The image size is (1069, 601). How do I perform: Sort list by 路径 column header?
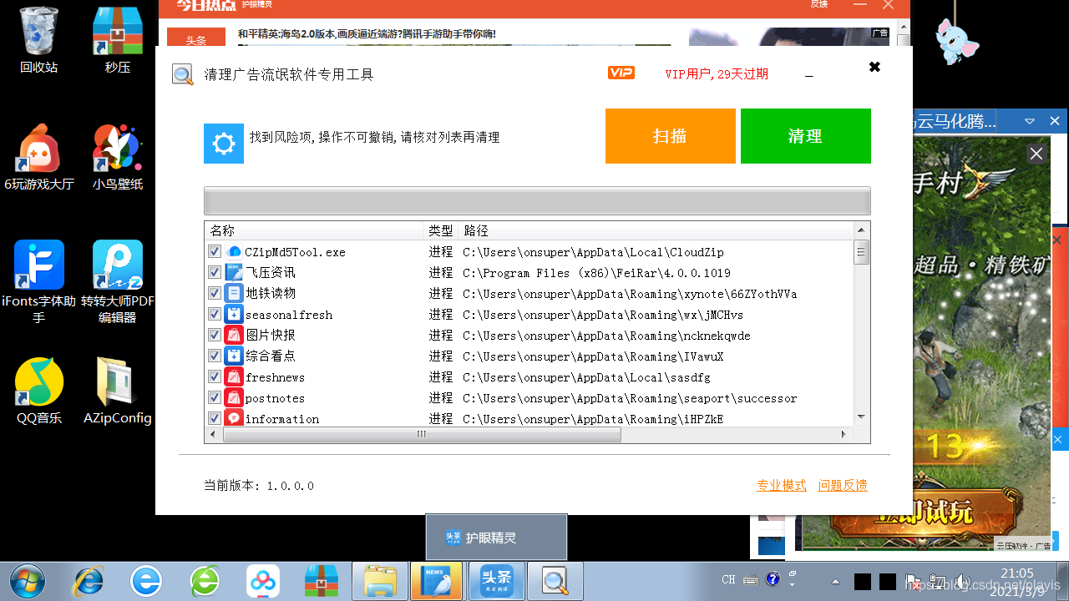tap(656, 230)
